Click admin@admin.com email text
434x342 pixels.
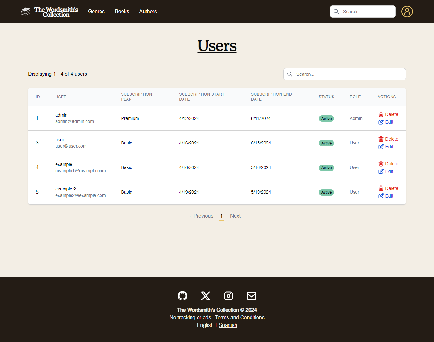[74, 121]
